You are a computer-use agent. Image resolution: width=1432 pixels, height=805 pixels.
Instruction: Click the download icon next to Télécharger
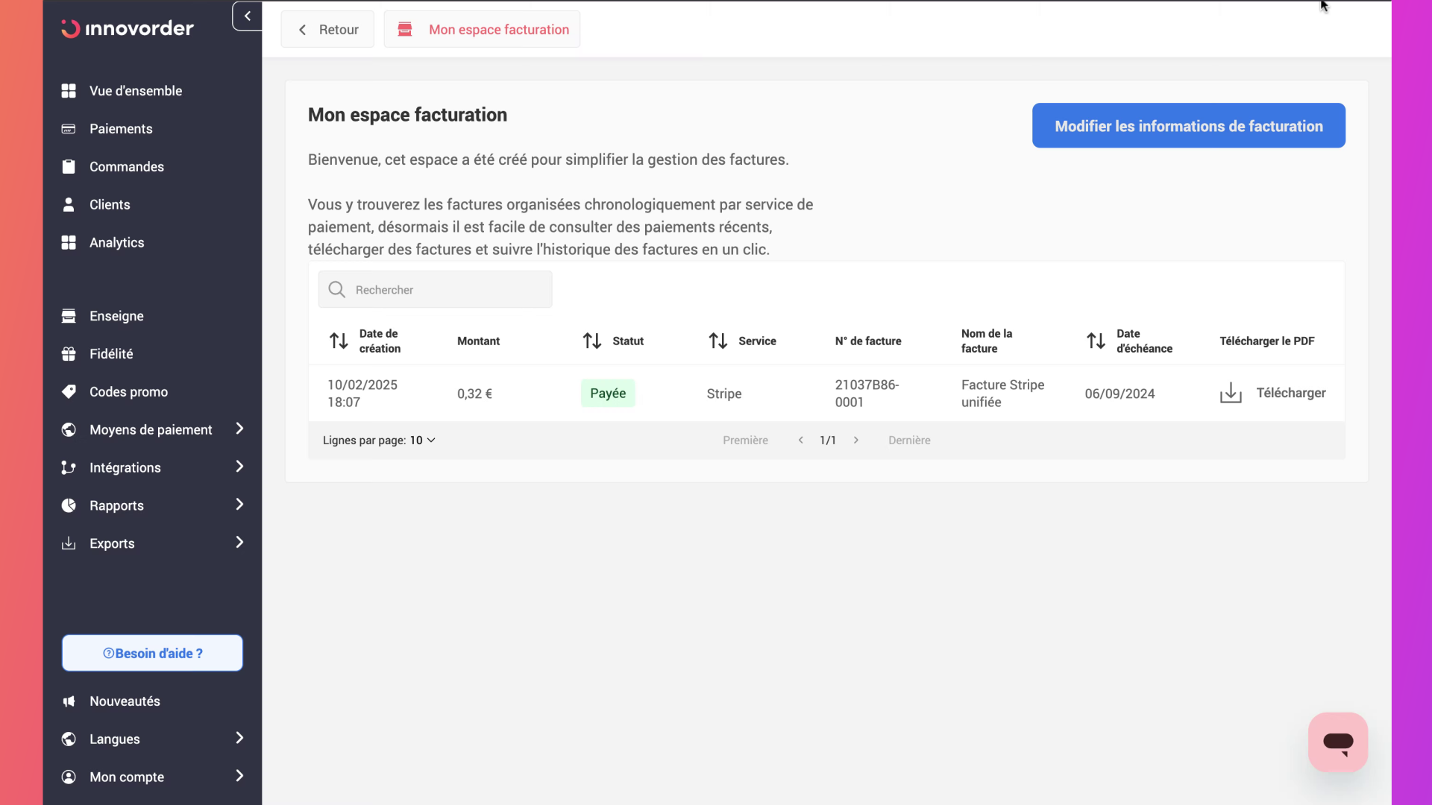(1231, 393)
